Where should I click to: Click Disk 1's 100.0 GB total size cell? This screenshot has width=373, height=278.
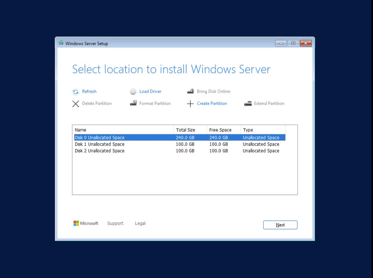(x=185, y=144)
